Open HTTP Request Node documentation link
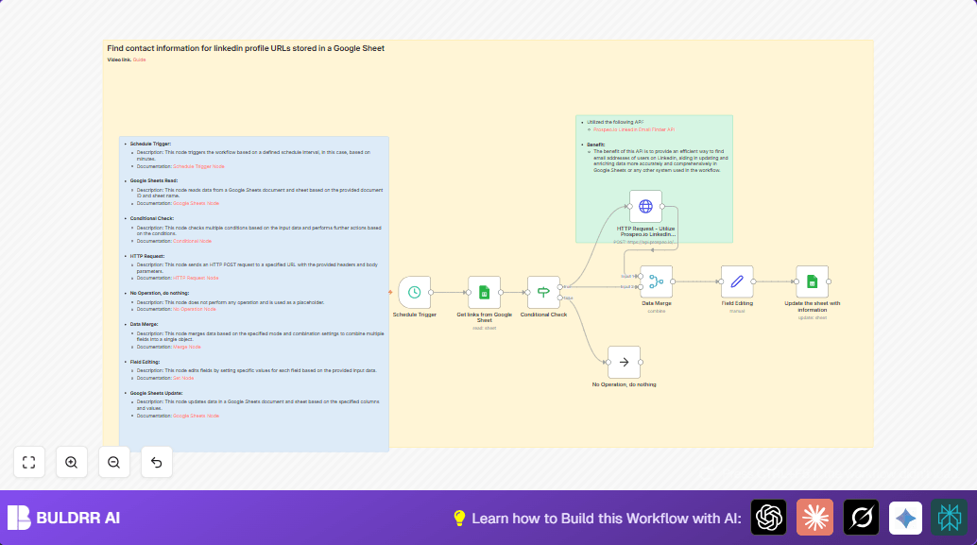The image size is (977, 545). [x=196, y=278]
